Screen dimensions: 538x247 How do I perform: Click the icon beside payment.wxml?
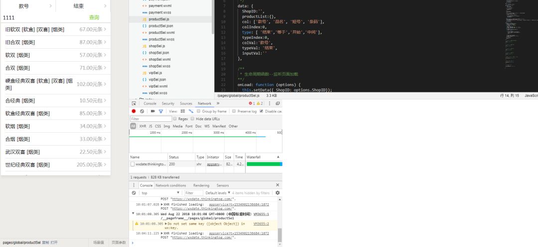tap(144, 6)
